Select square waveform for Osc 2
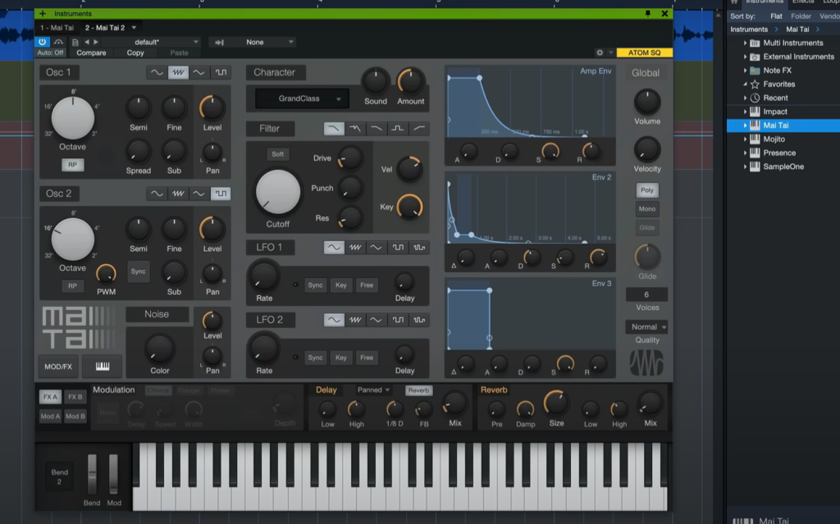This screenshot has height=524, width=840. pyautogui.click(x=221, y=194)
